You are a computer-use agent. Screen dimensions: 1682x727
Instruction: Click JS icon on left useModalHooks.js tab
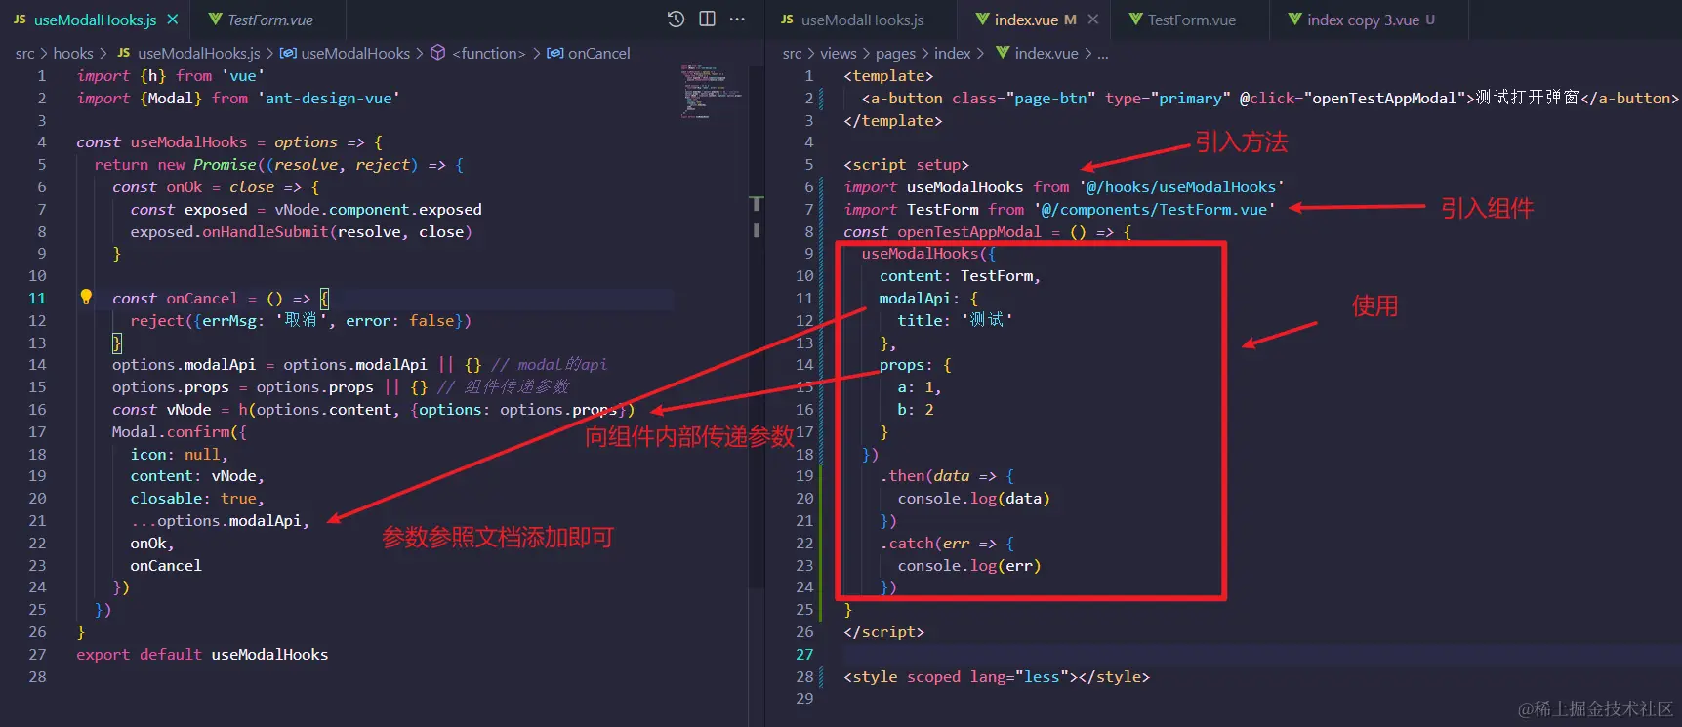[x=20, y=20]
